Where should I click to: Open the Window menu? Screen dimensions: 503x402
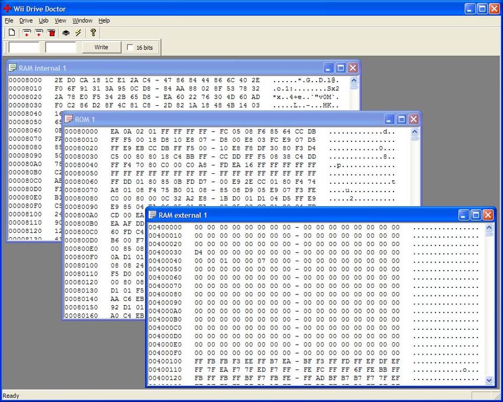[x=82, y=21]
